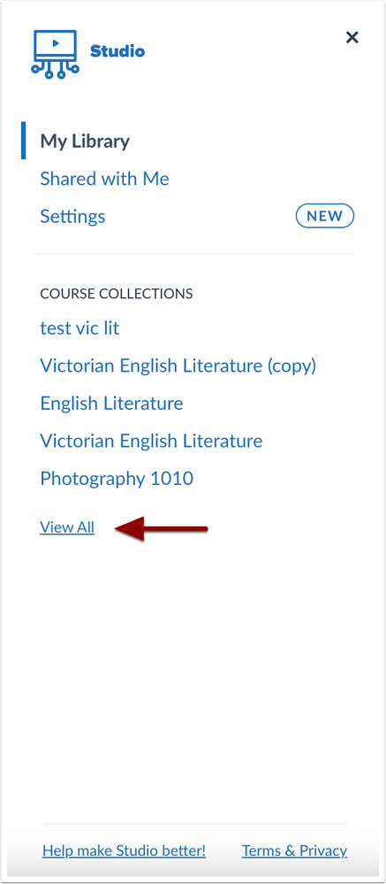
Task: Go to Shared with Me
Action: [x=104, y=179]
